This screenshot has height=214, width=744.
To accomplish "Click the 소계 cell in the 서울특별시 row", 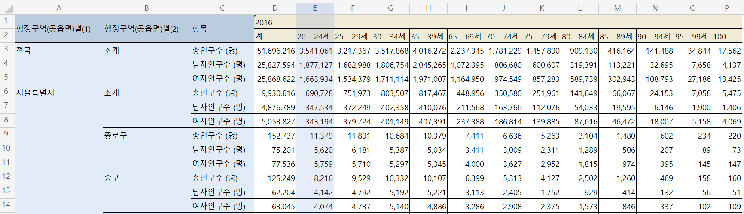I will 147,106.
